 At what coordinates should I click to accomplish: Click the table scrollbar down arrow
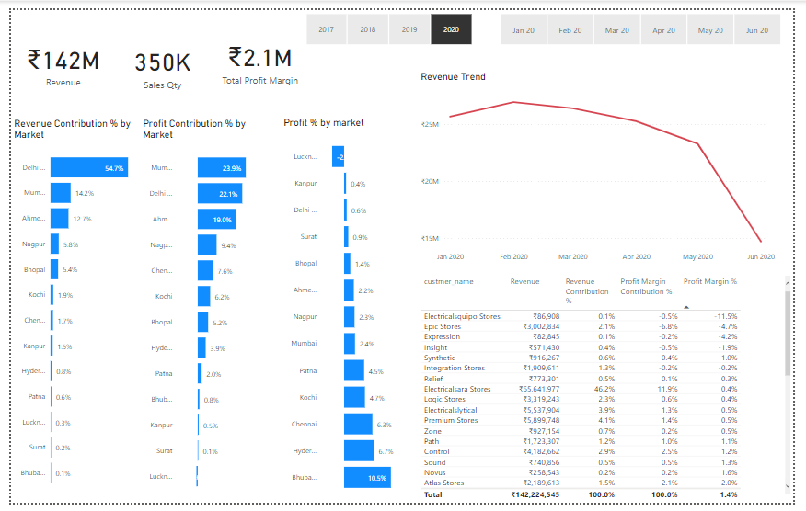pyautogui.click(x=787, y=486)
